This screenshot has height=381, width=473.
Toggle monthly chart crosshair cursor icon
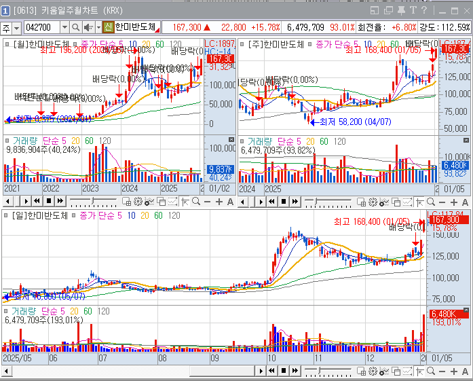[x=185, y=202]
